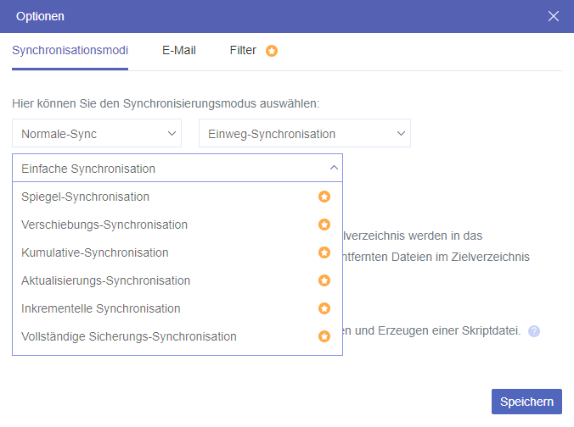
Task: Click premium star icon beside Spiegel-Synchronisation
Action: pyautogui.click(x=324, y=197)
